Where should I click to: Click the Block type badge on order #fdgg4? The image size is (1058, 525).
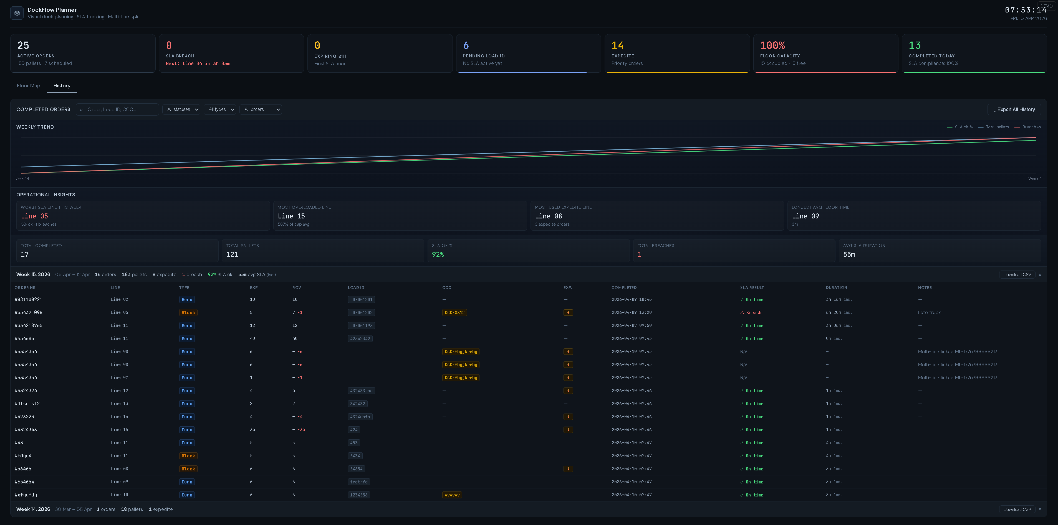[x=188, y=456]
